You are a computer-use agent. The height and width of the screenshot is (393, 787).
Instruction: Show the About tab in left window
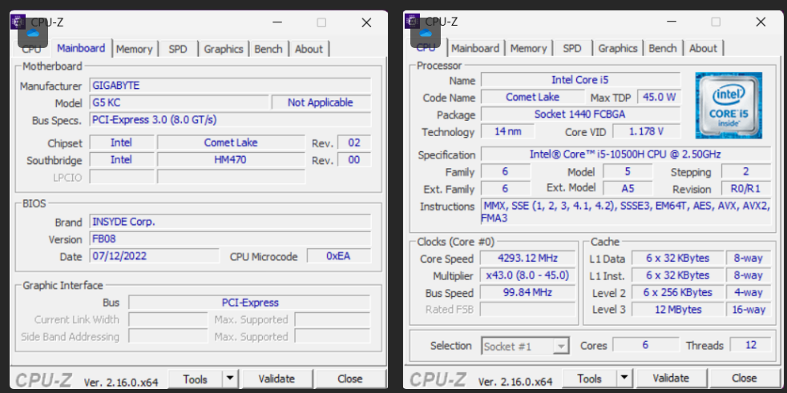[309, 49]
